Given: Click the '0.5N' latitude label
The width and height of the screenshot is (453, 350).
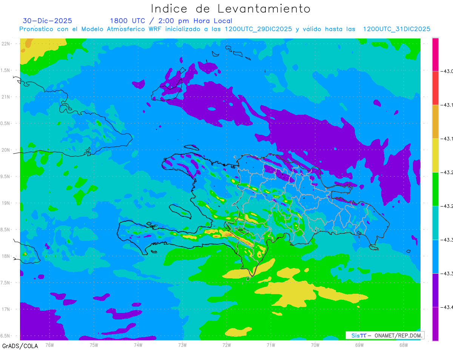Looking at the screenshot, I should 6,123.
